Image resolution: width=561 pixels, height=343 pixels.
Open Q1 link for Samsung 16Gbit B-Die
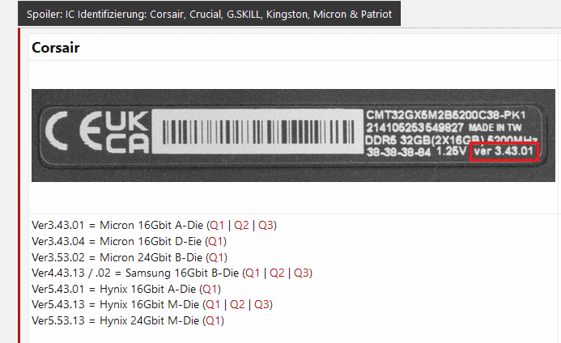253,273
